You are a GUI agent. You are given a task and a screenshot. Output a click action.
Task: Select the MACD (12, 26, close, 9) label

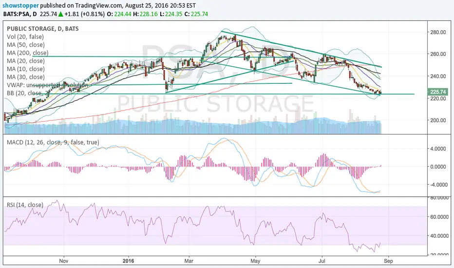coord(53,142)
